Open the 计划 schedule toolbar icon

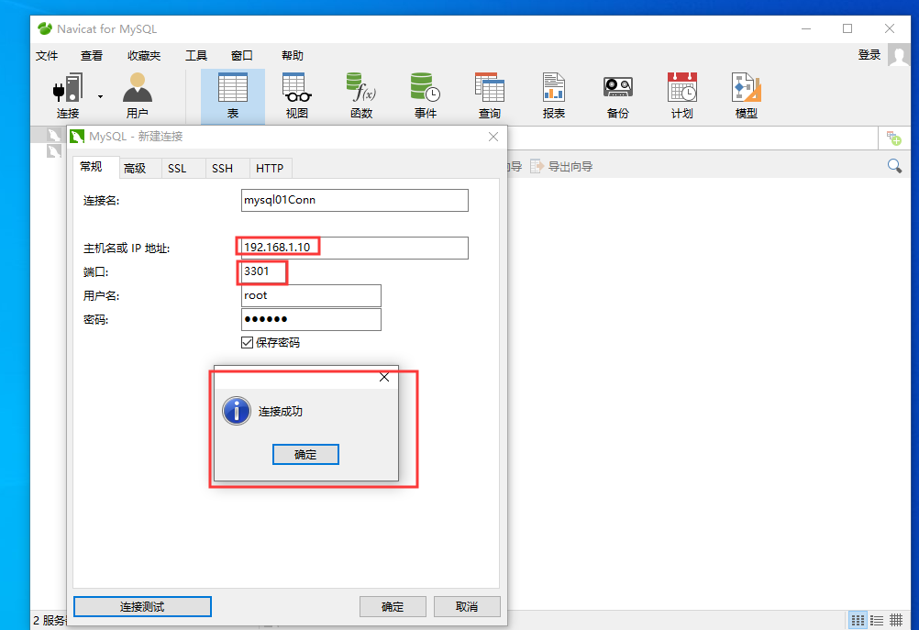pyautogui.click(x=682, y=96)
